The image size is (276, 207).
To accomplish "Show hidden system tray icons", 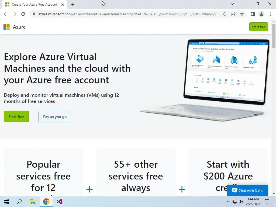I will 228,202.
